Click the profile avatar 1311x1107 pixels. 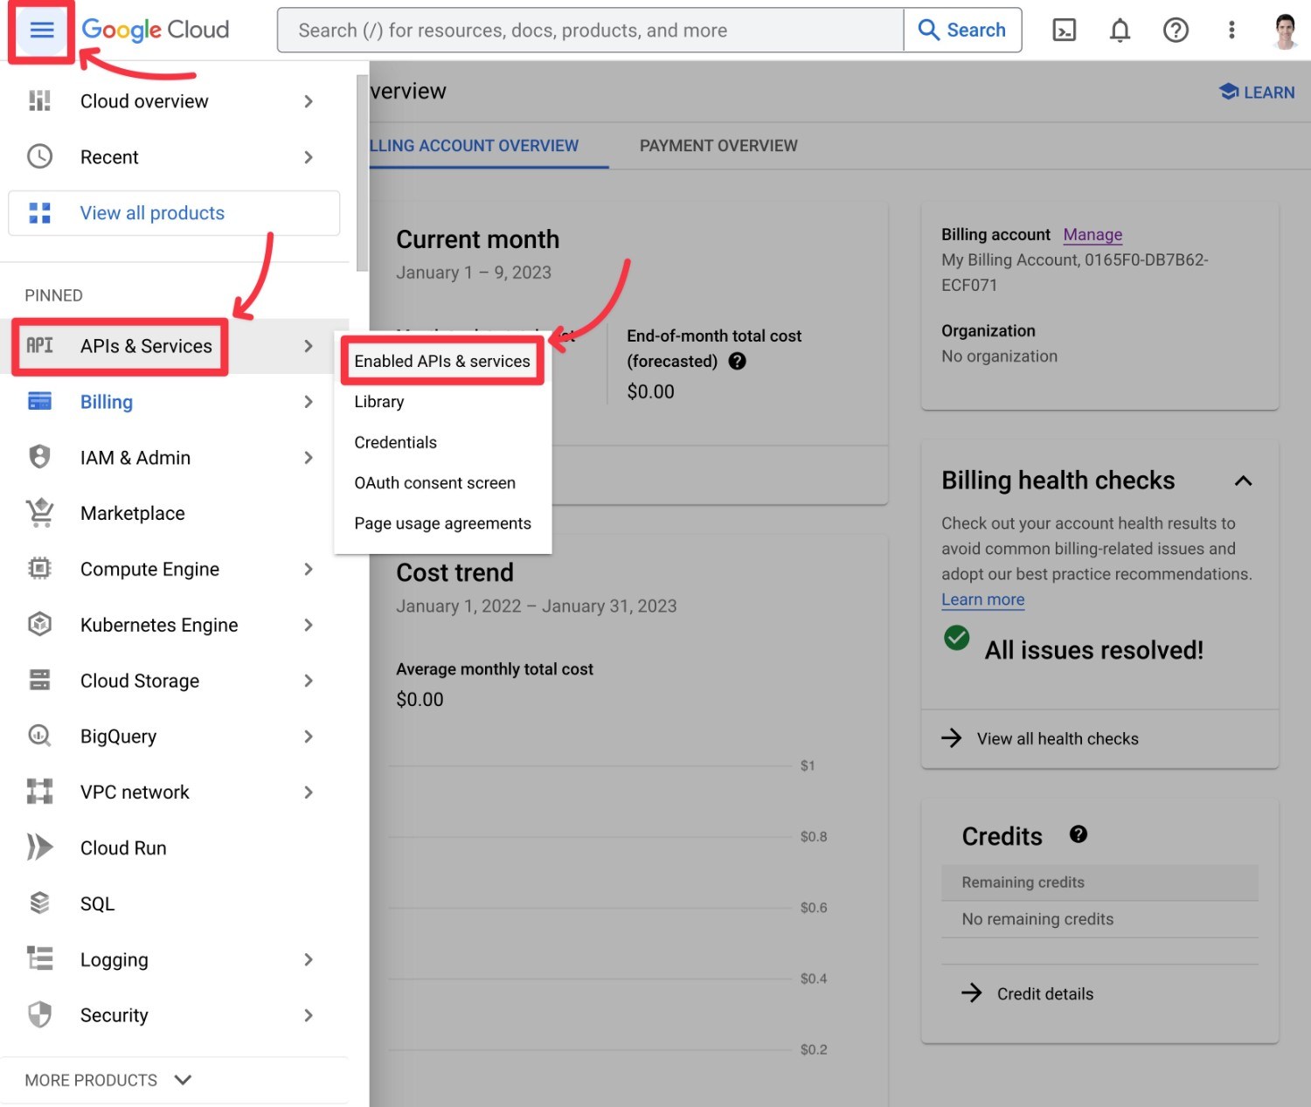1284,30
